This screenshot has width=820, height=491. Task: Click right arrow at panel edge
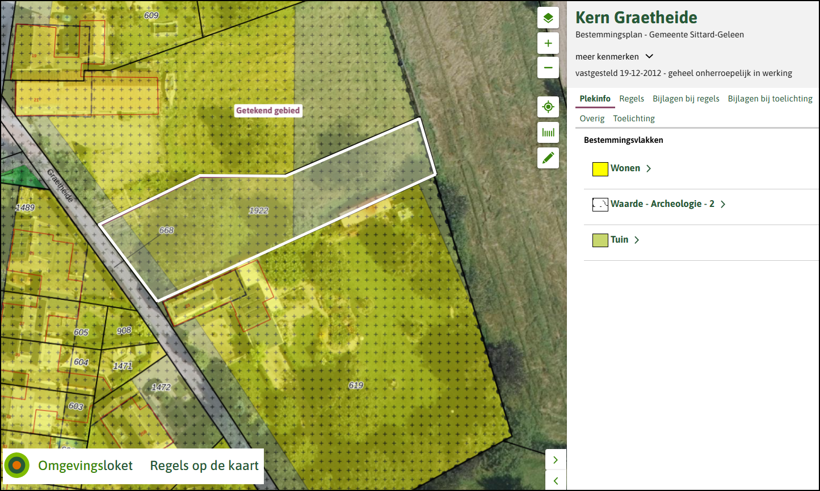(556, 460)
